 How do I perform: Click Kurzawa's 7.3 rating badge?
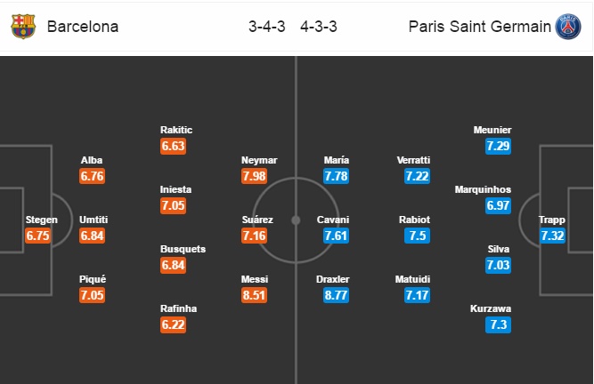click(498, 324)
